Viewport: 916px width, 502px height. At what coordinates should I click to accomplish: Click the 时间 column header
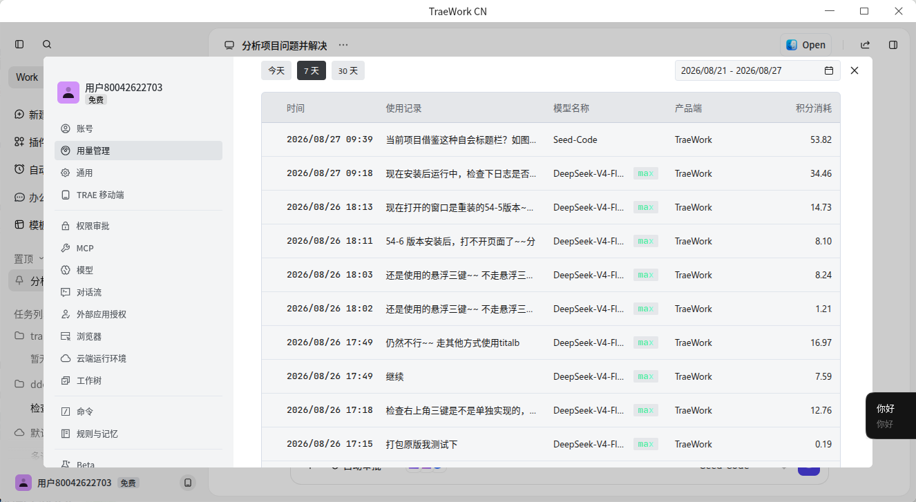pos(296,108)
